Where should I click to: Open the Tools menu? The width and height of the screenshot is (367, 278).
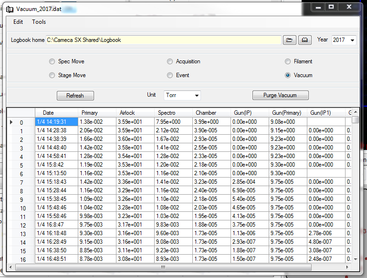[39, 22]
